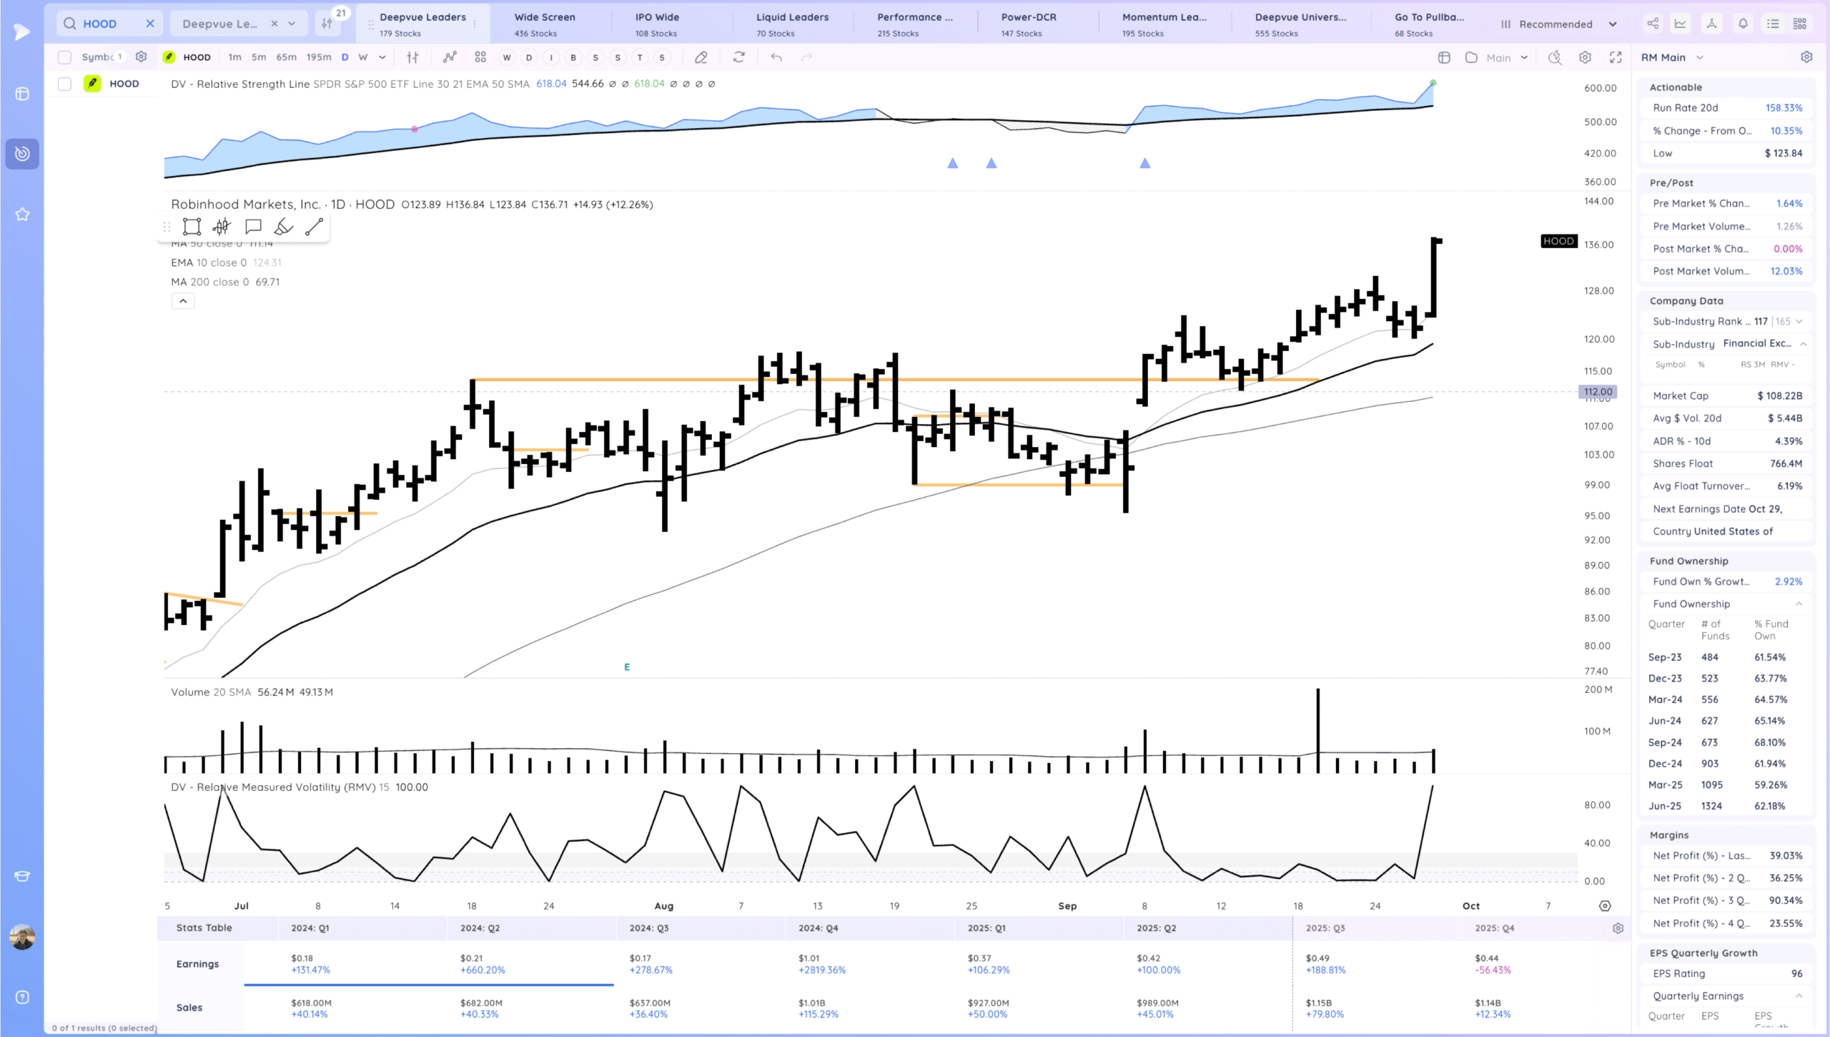1830x1037 pixels.
Task: Expand the timeframe dropdown chevron
Action: coord(382,57)
